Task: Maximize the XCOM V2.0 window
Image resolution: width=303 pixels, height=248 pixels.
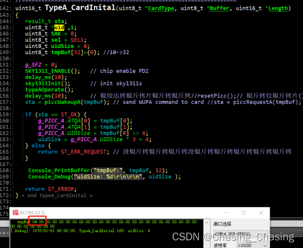Action: [244, 213]
